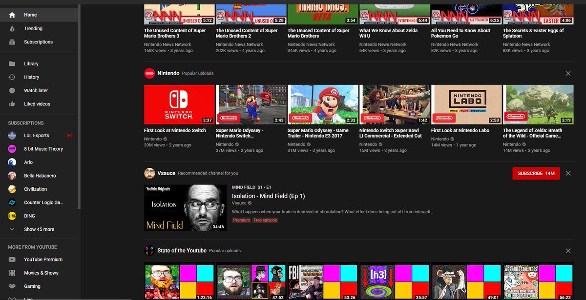Click the Free episode badge
The image size is (586, 300).
[265, 220]
